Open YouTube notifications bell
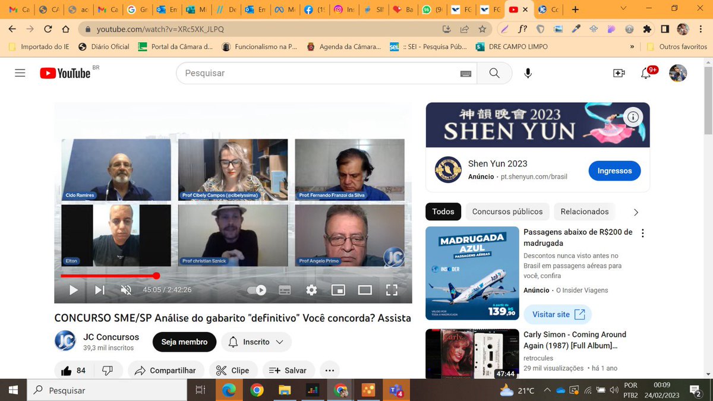The height and width of the screenshot is (401, 713). click(646, 73)
